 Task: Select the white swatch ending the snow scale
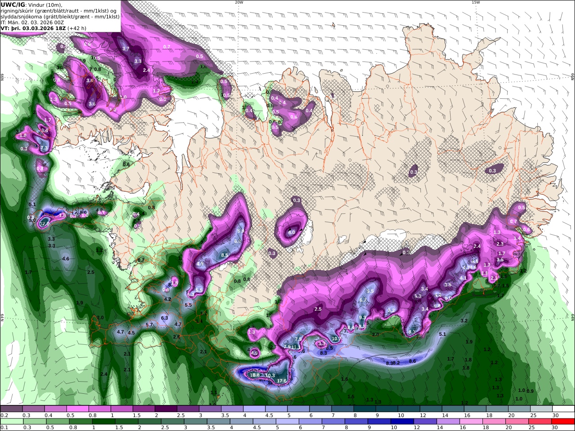tap(563, 409)
